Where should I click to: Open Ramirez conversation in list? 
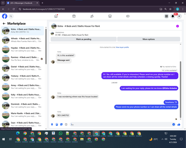coord(22,59)
